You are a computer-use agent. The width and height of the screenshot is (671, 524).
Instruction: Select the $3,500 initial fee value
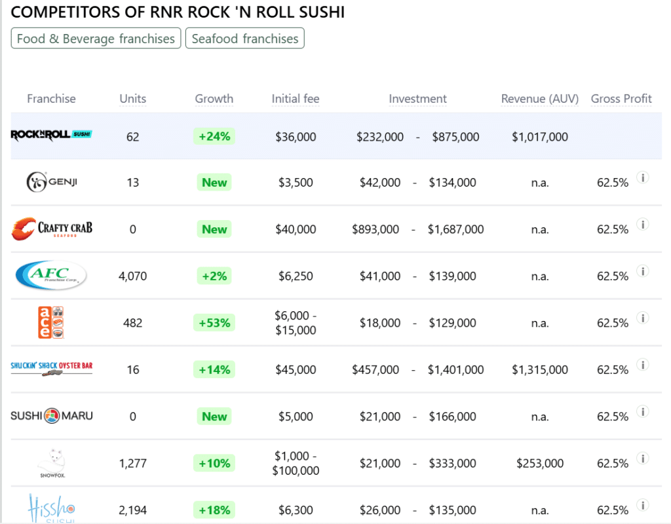point(296,183)
